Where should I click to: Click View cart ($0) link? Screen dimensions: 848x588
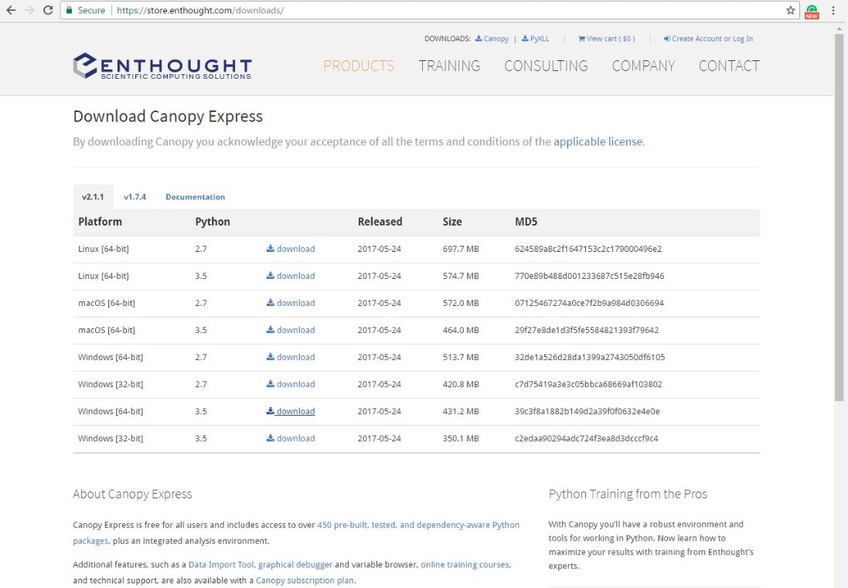point(611,39)
